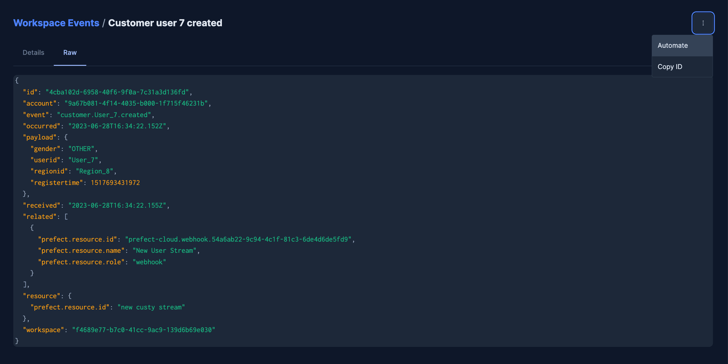The height and width of the screenshot is (364, 728).
Task: Click the registertime number 1517693431972
Action: [x=115, y=183]
